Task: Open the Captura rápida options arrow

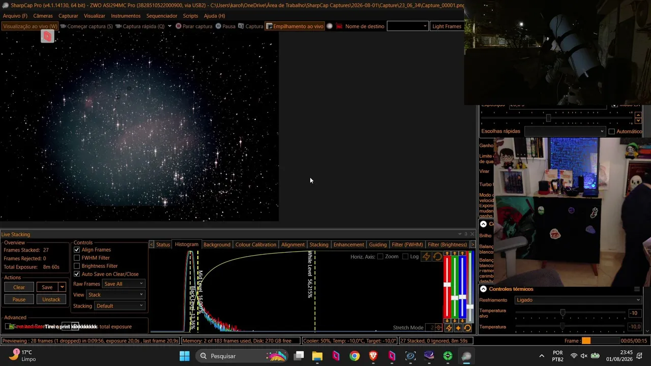Action: [x=169, y=26]
